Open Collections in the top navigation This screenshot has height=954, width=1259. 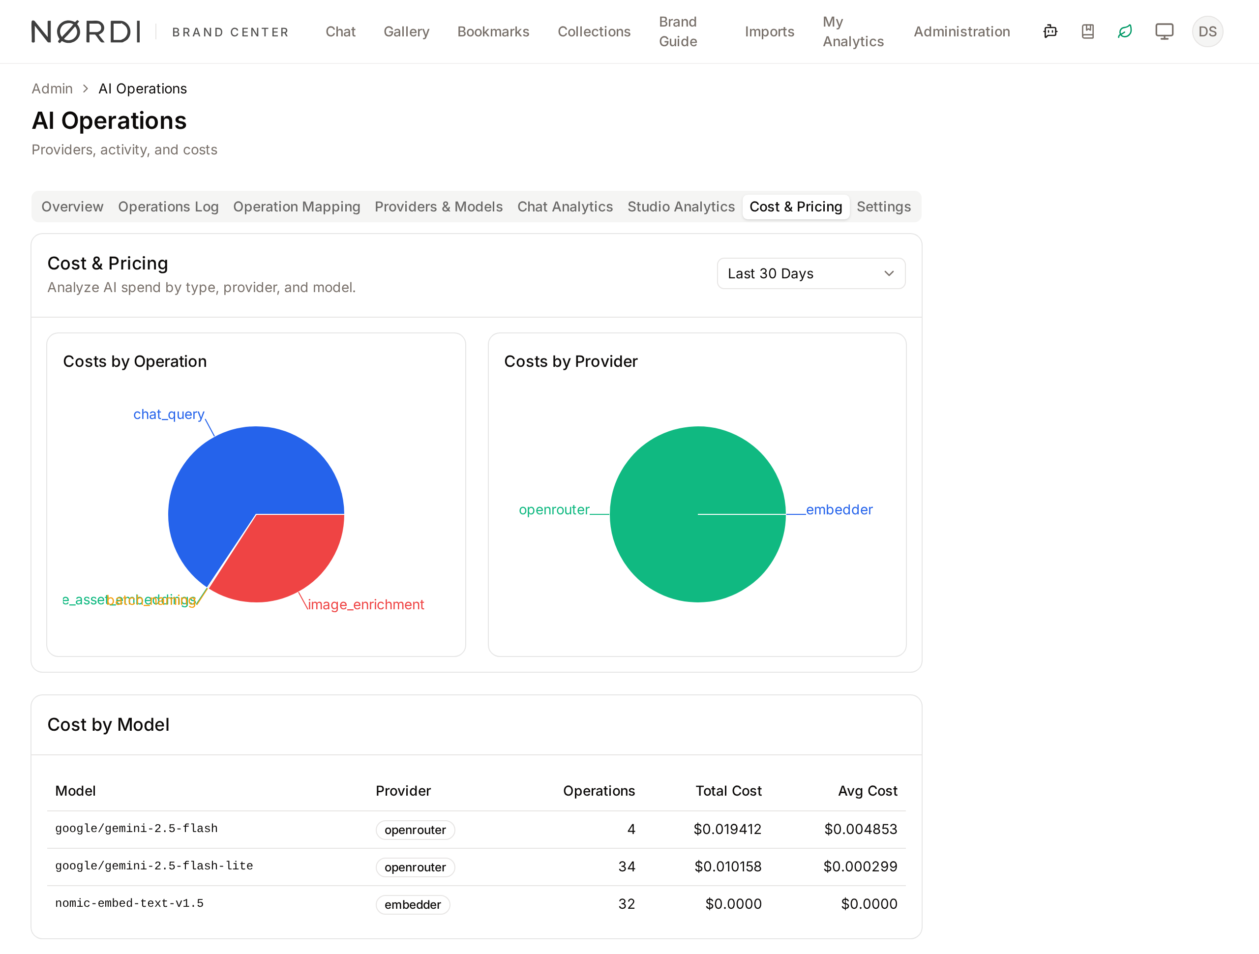tap(594, 31)
